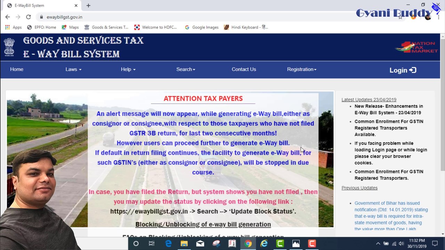Open the Welcome to HDFC bookmark
The height and width of the screenshot is (250, 445).
(x=155, y=27)
